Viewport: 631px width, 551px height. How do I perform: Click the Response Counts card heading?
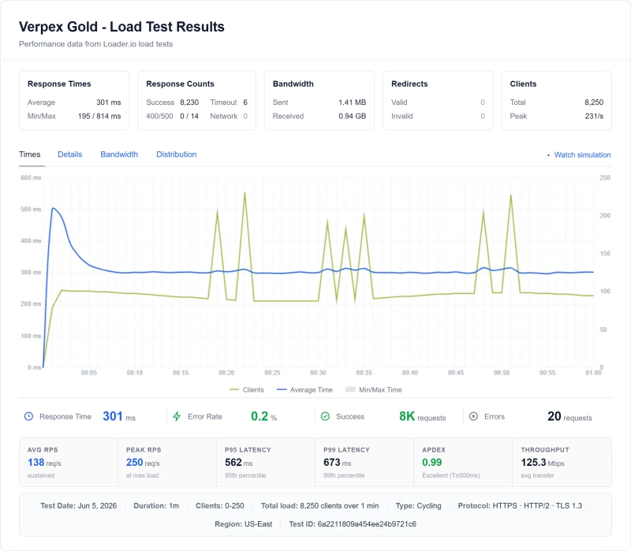[x=180, y=84]
